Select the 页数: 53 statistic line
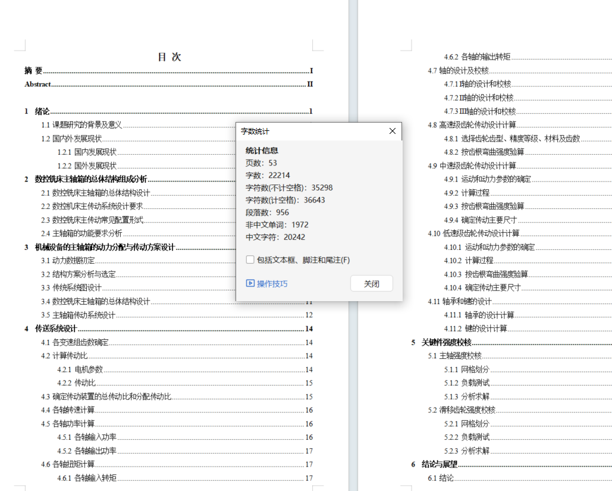Image resolution: width=612 pixels, height=491 pixels. click(x=261, y=163)
